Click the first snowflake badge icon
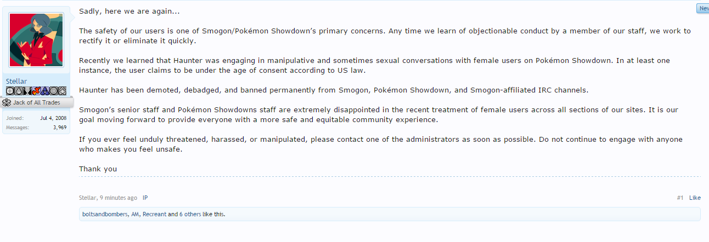Screen dimensions: 709x242 point(10,91)
